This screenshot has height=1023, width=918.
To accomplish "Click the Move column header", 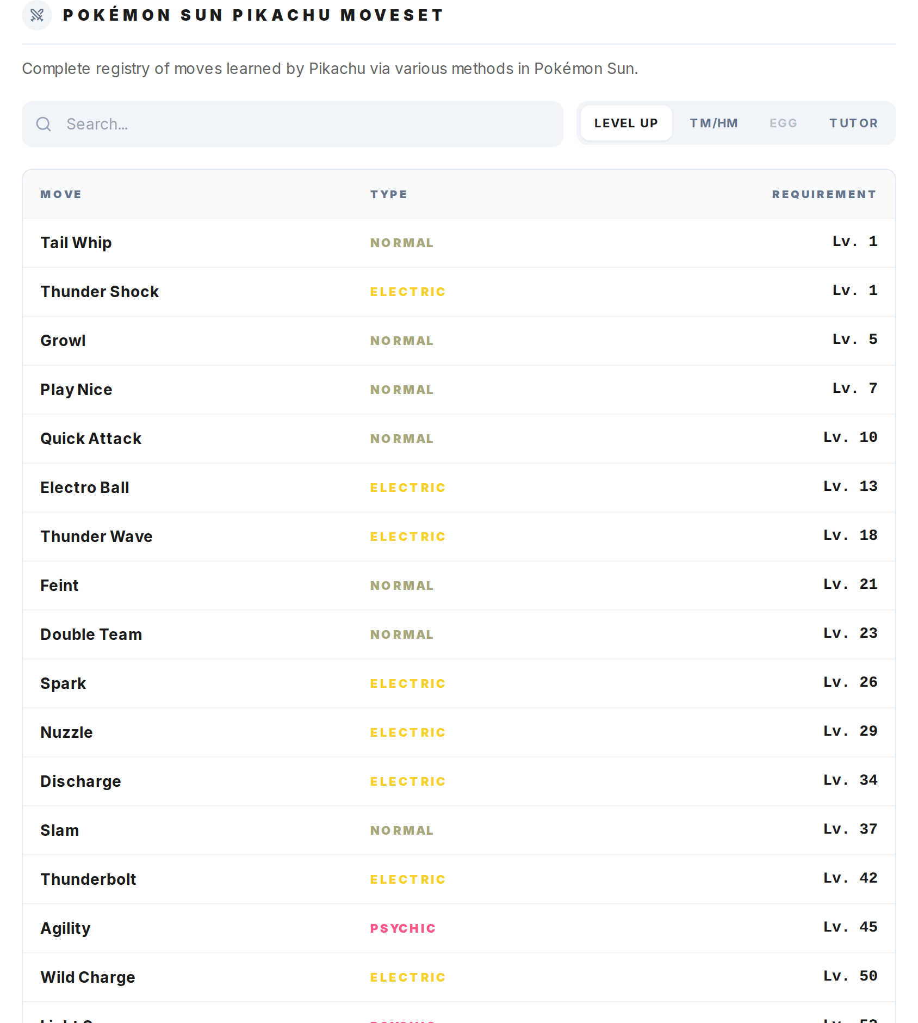I will (61, 194).
